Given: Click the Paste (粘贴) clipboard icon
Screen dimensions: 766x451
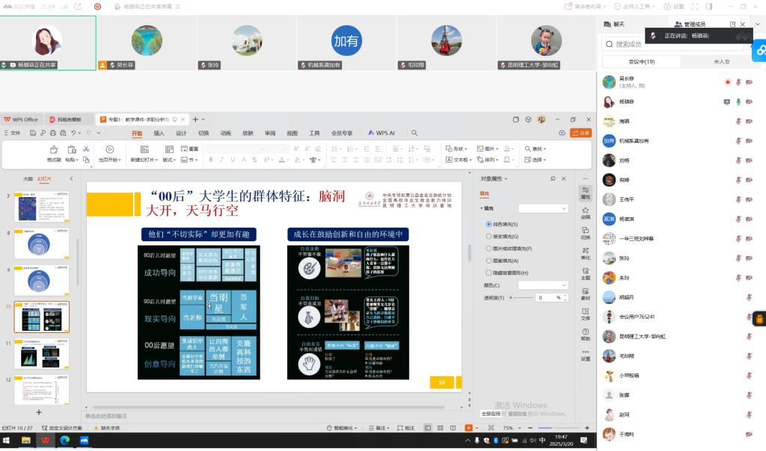Looking at the screenshot, I should tap(71, 149).
